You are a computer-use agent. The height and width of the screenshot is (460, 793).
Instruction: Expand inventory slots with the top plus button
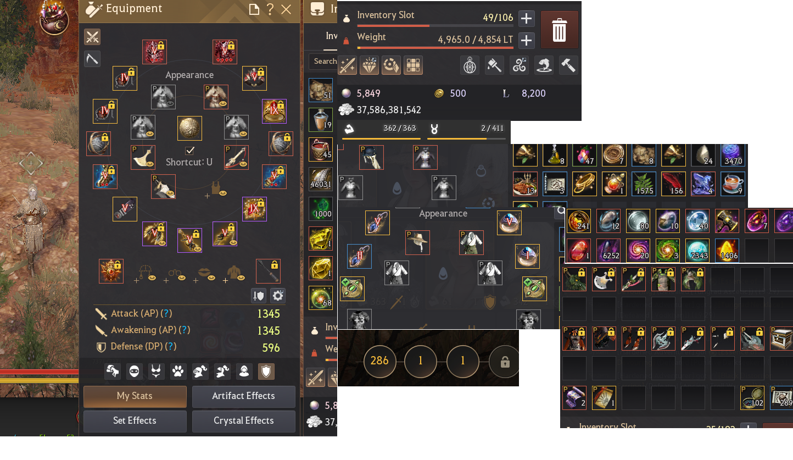point(526,19)
